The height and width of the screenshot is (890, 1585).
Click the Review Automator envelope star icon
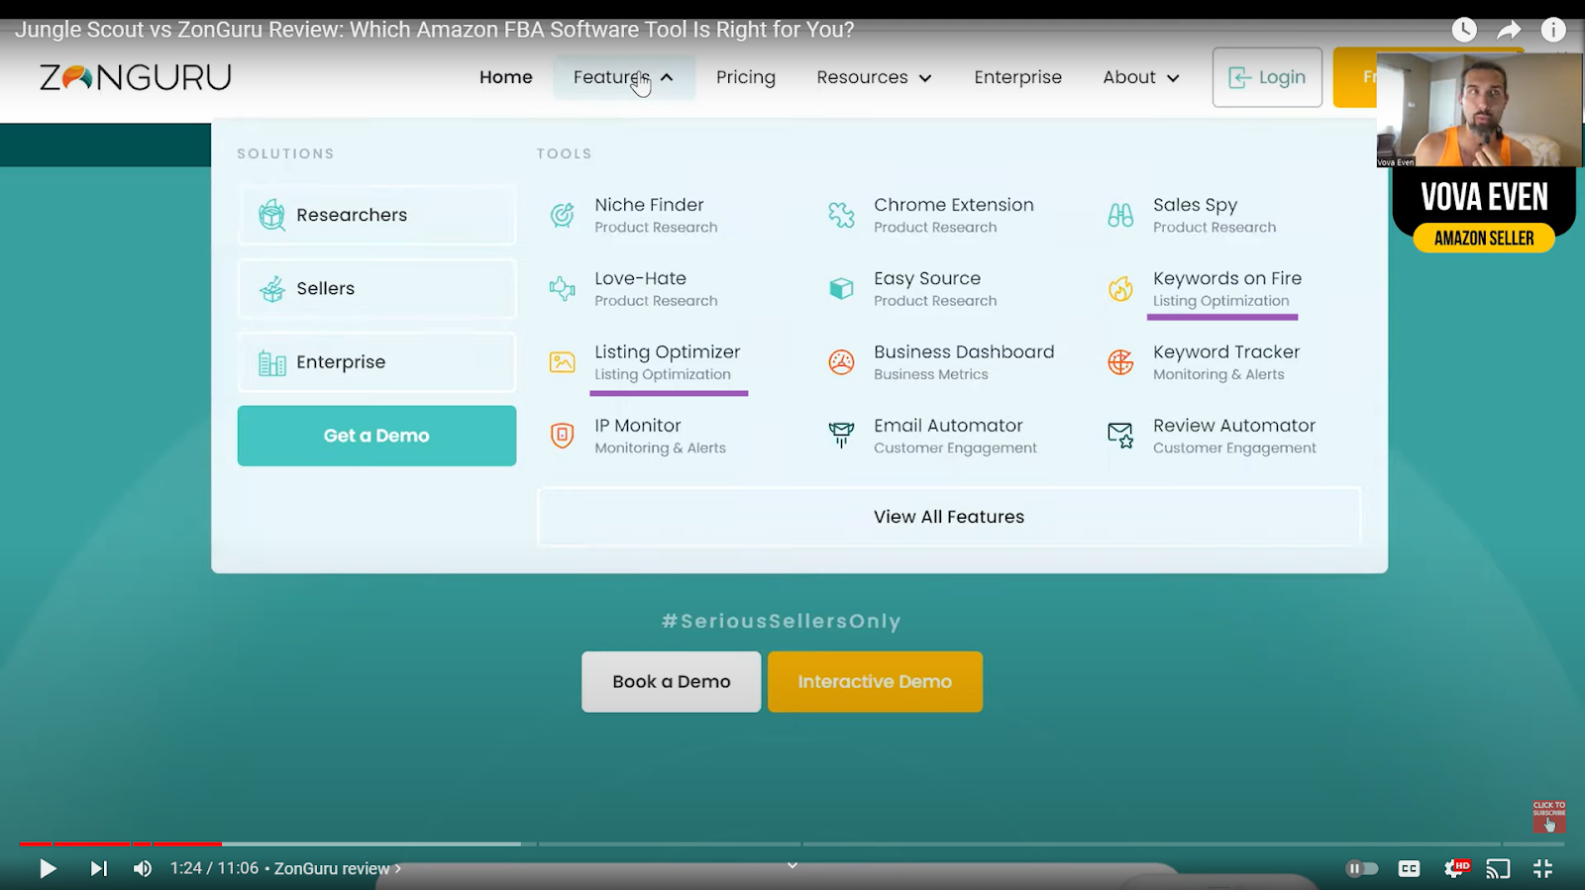click(x=1120, y=436)
